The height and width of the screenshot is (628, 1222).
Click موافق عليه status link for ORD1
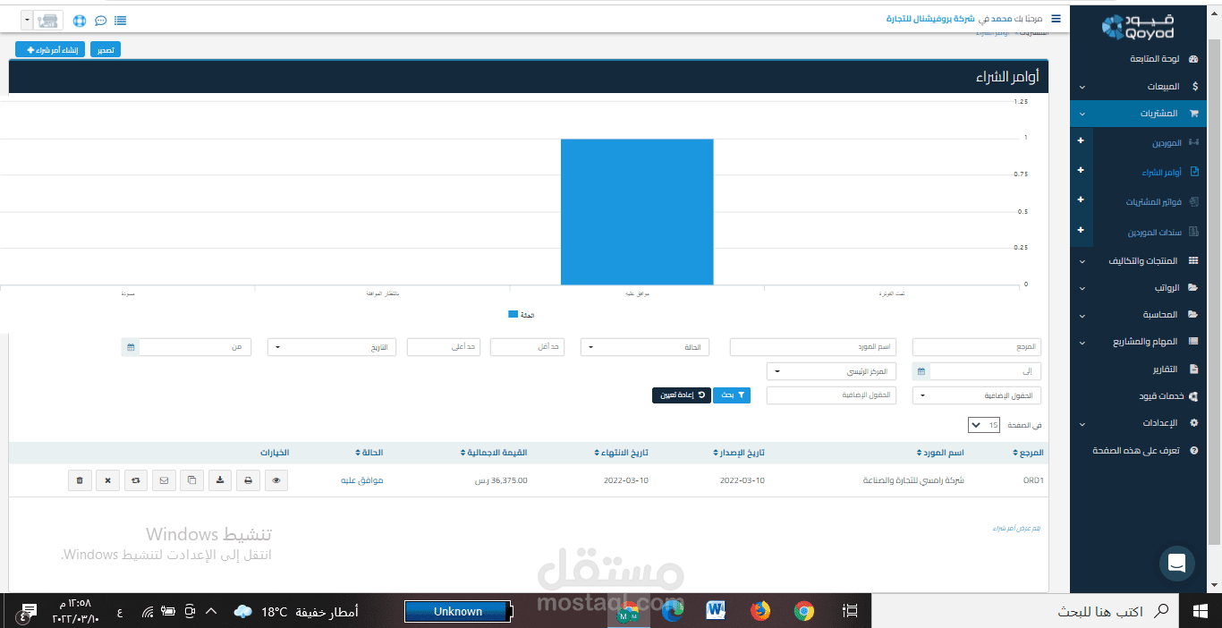[x=361, y=480]
